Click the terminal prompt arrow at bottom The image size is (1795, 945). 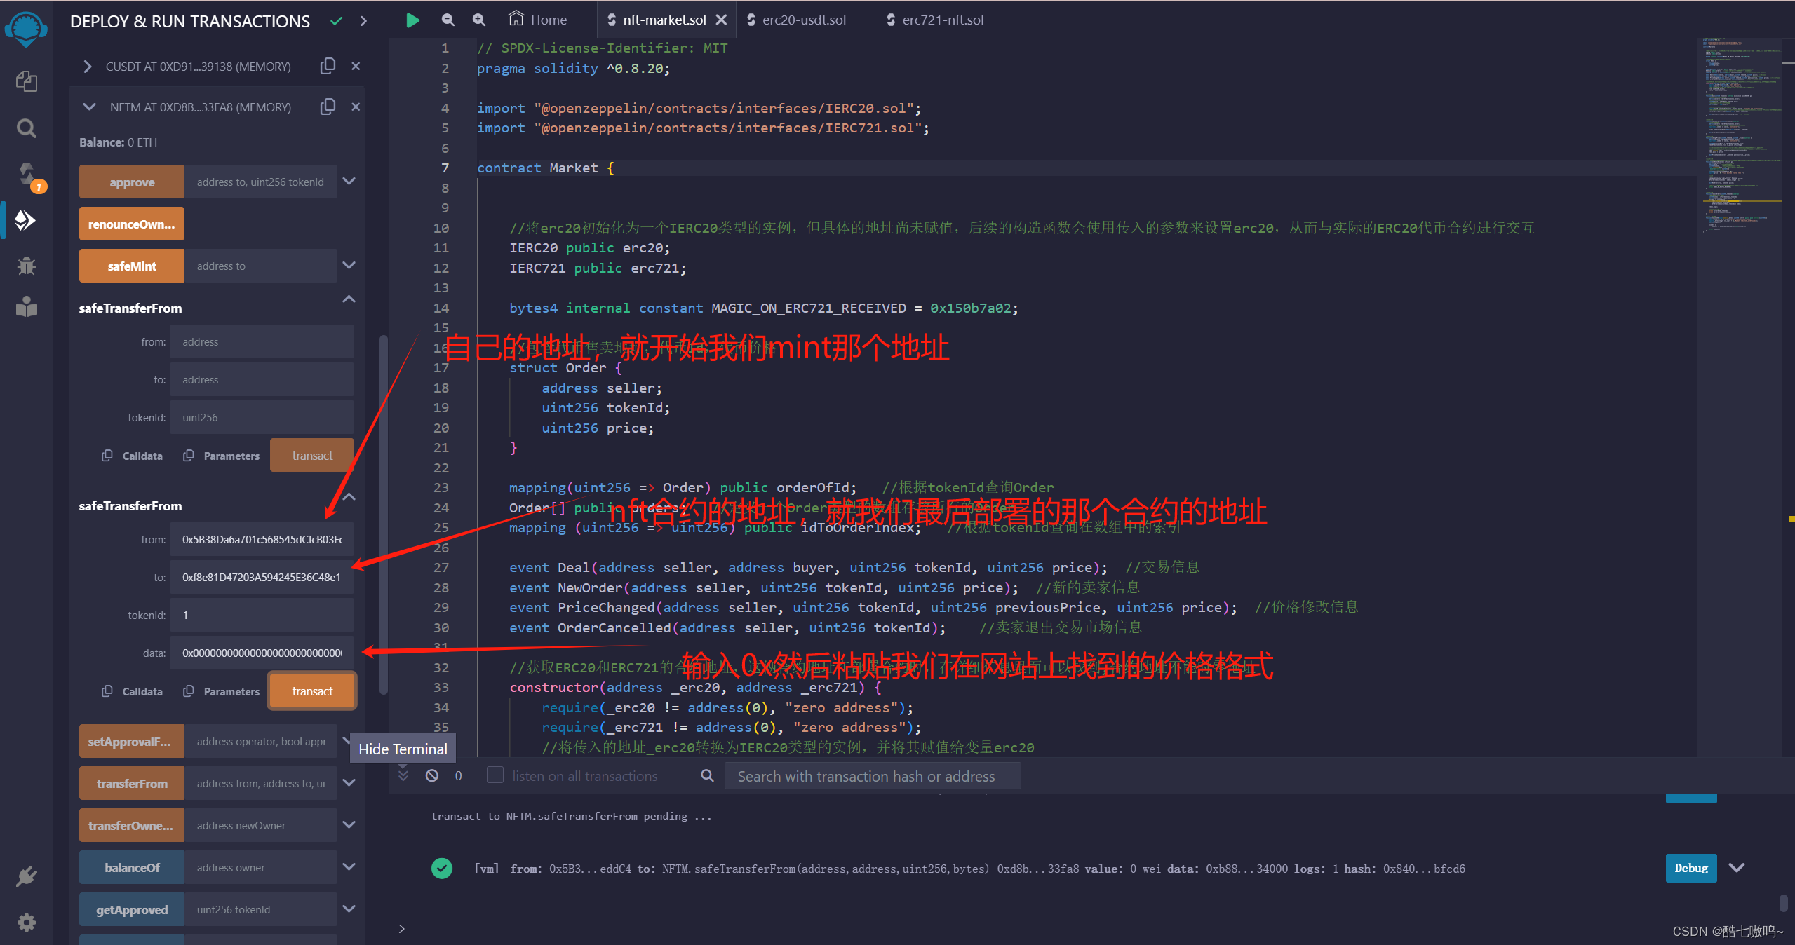click(401, 929)
